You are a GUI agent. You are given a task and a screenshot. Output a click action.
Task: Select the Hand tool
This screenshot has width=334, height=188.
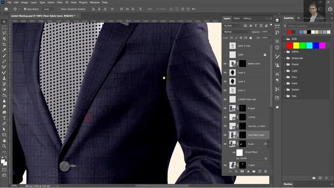point(4,140)
